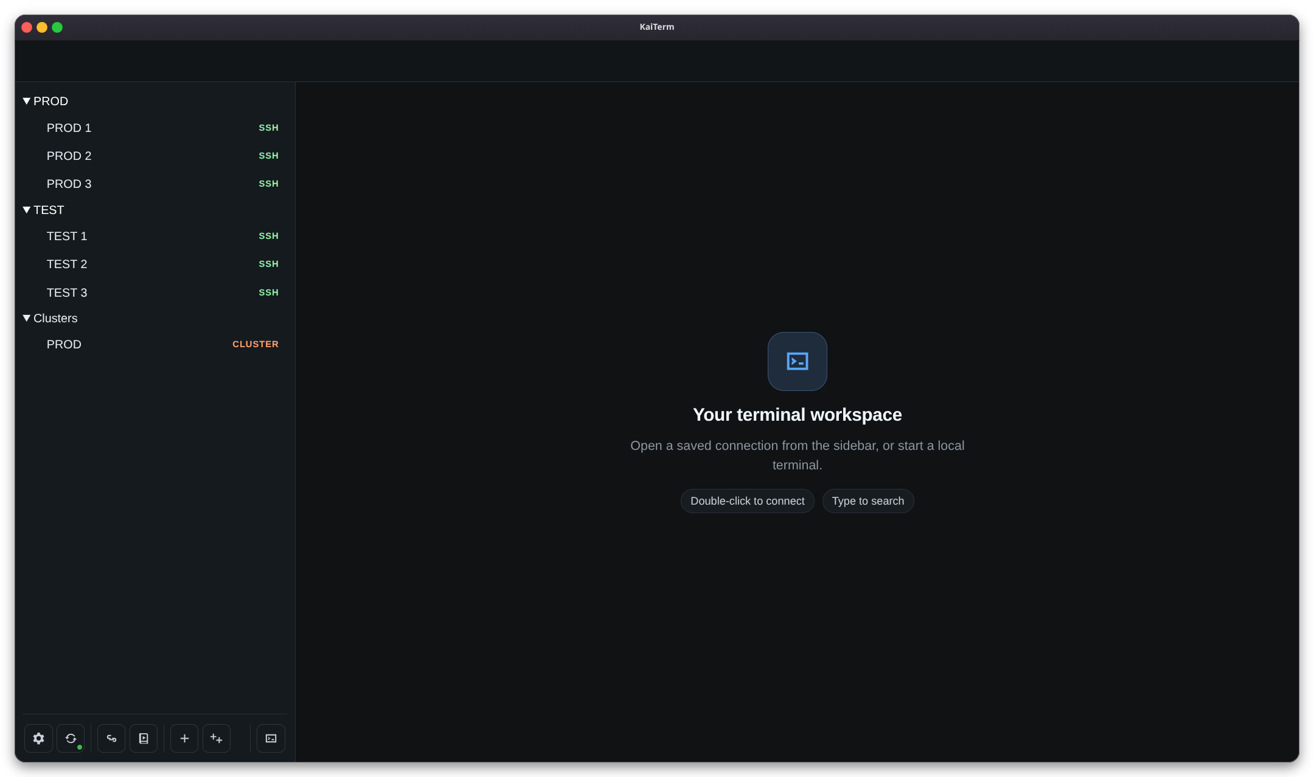Click the KaiTerm window title
Screen dimensions: 1314x777
tap(657, 27)
